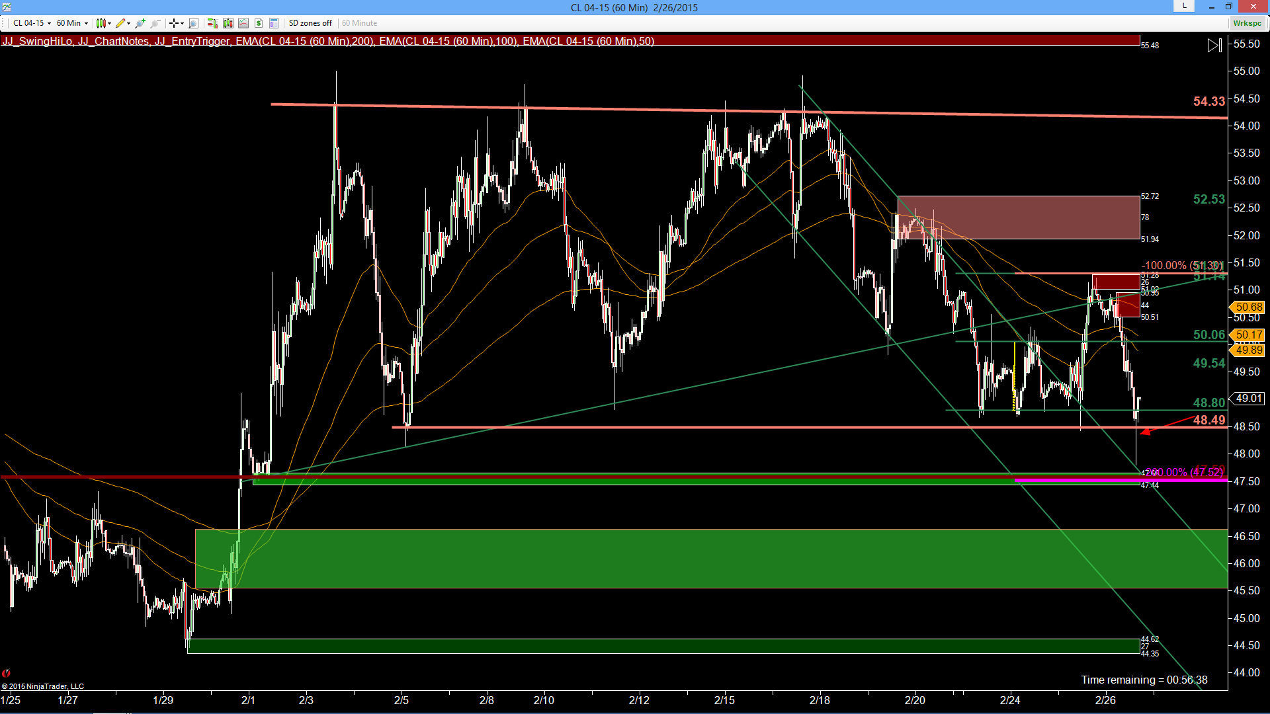1270x714 pixels.
Task: Click the 60 Minute toolbar label
Action: pos(359,23)
